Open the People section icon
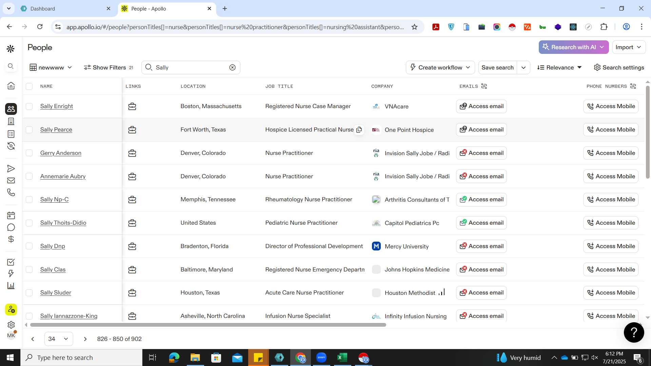This screenshot has height=366, width=651. (11, 109)
